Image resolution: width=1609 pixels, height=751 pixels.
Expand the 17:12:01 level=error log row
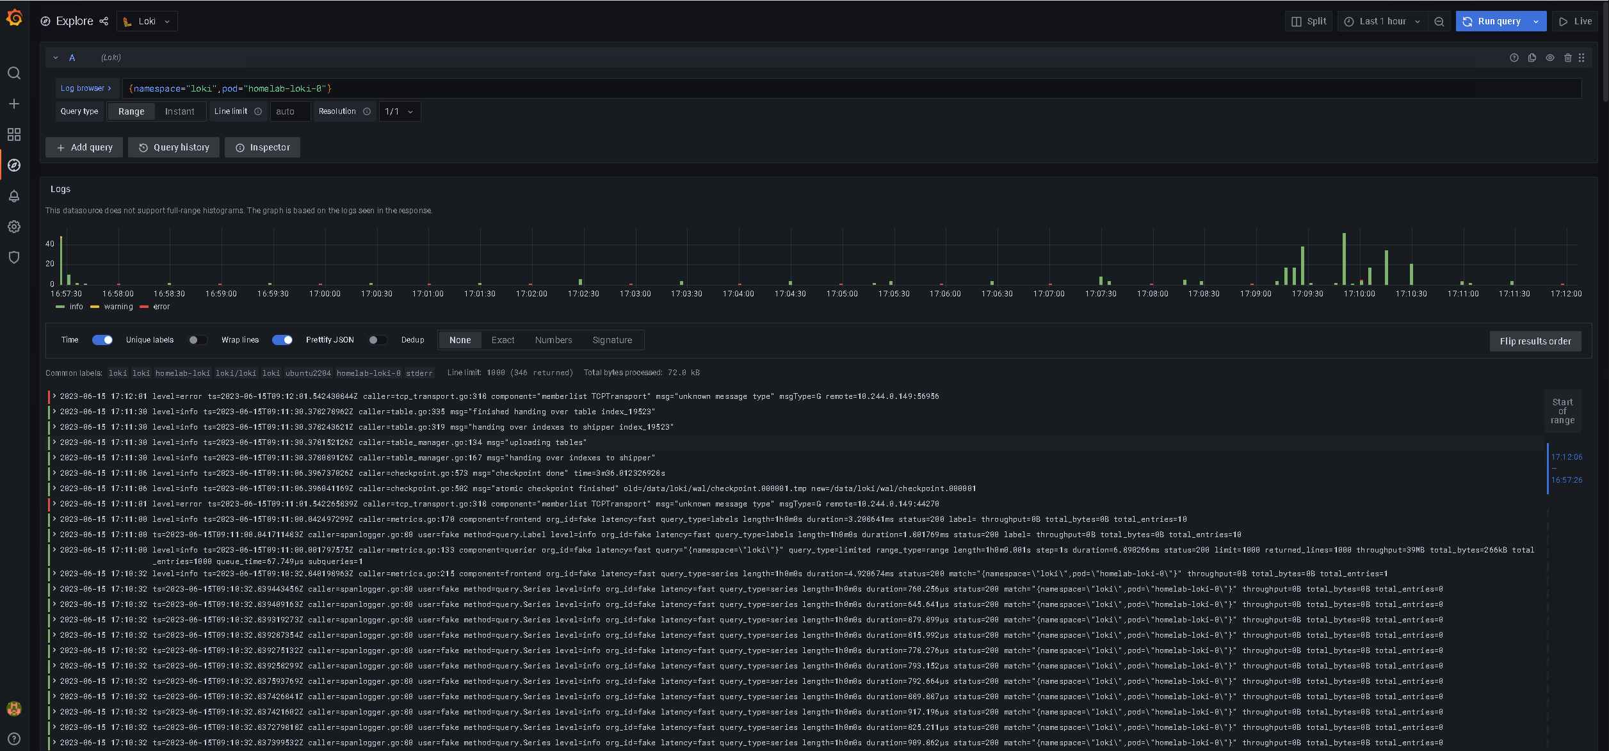(x=54, y=396)
